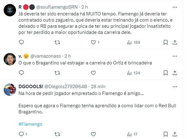This screenshot has height=139, width=188.
Task: Open more options for souflamengoSRN tweet
Action: (175, 6)
